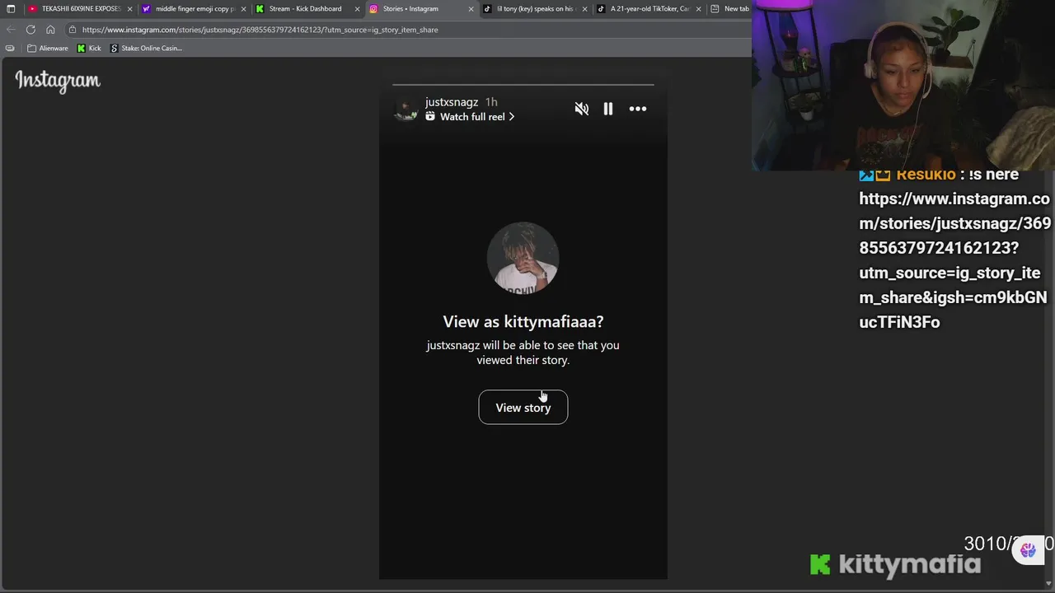This screenshot has width=1055, height=593.
Task: Pause the Instagram story
Action: (608, 109)
